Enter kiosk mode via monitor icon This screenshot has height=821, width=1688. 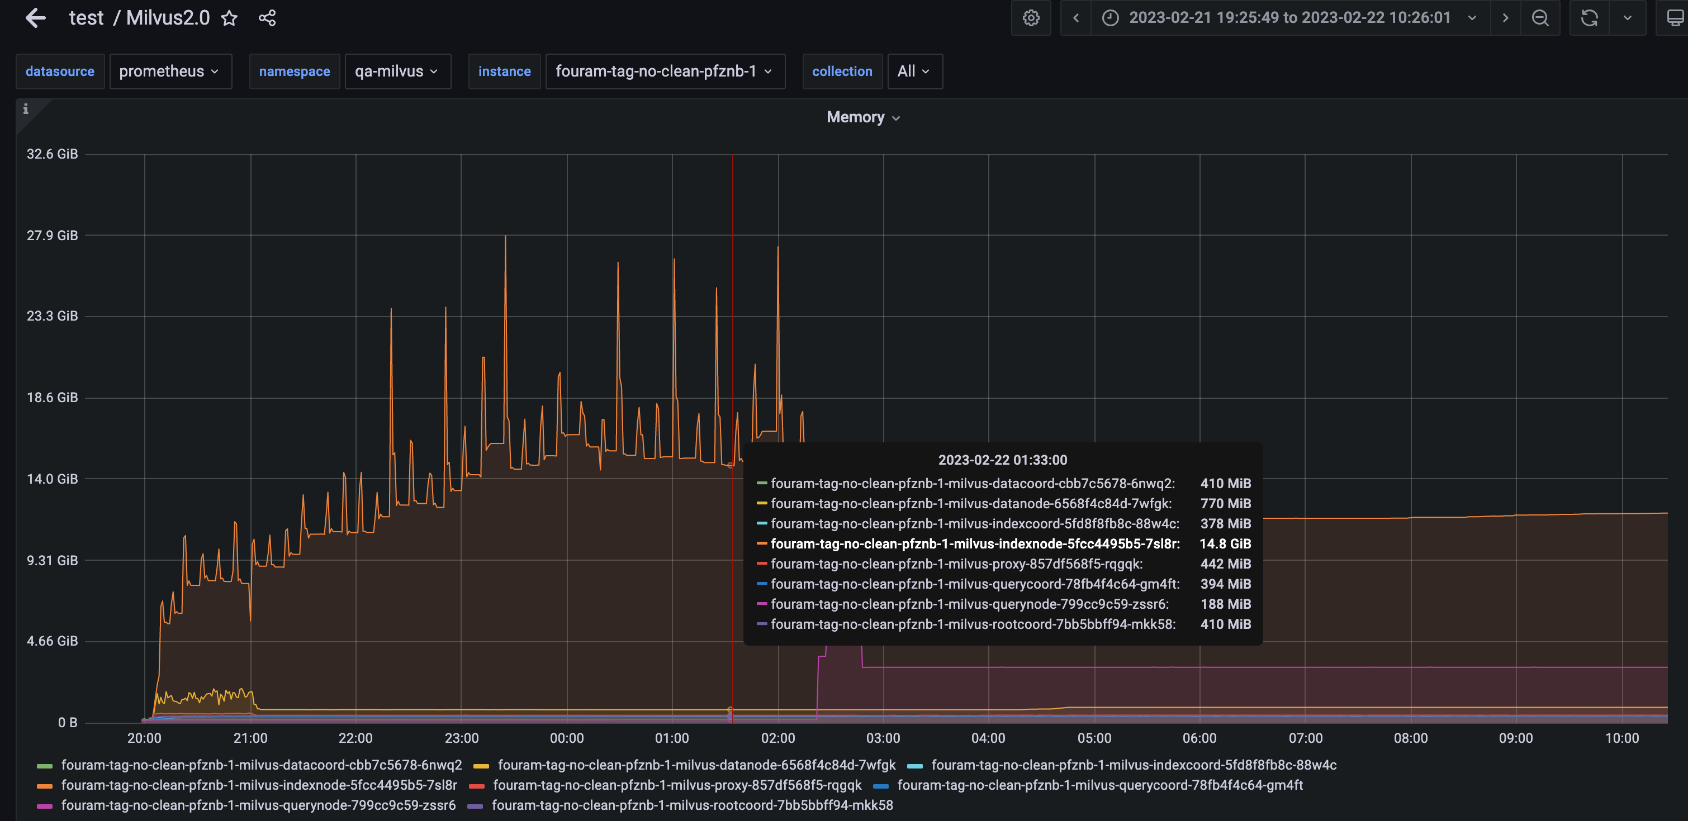1675,18
